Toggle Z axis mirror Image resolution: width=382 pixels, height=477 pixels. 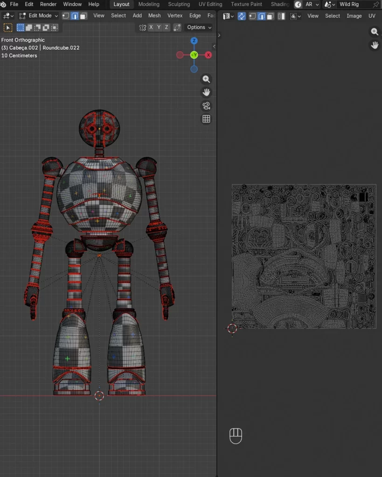point(167,27)
